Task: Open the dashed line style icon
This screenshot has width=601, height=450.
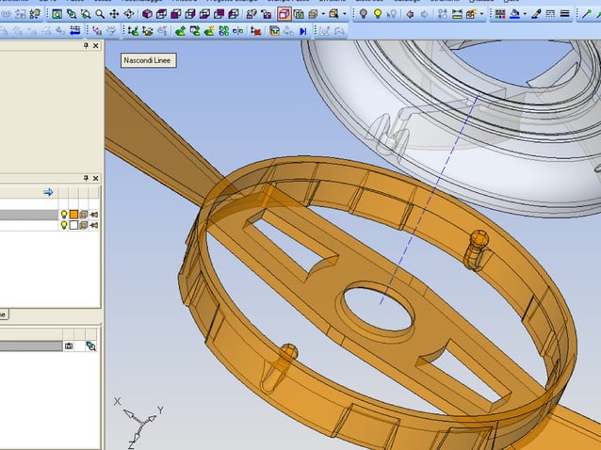Action: 550,14
